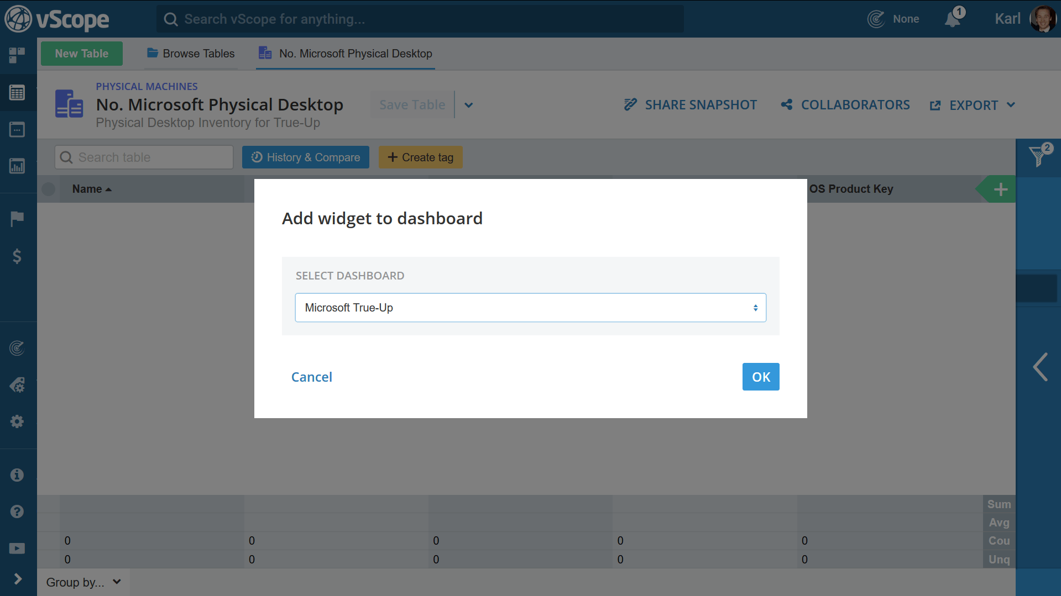This screenshot has width=1061, height=596.
Task: Cancel the add widget dialog
Action: [312, 377]
